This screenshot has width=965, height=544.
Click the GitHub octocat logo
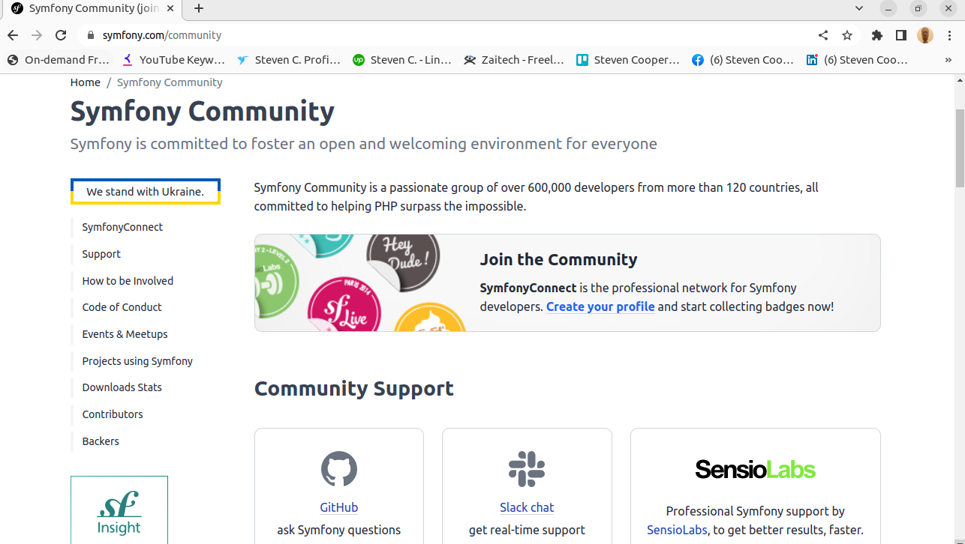339,469
